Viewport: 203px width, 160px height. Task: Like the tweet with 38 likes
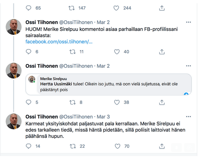(117, 102)
